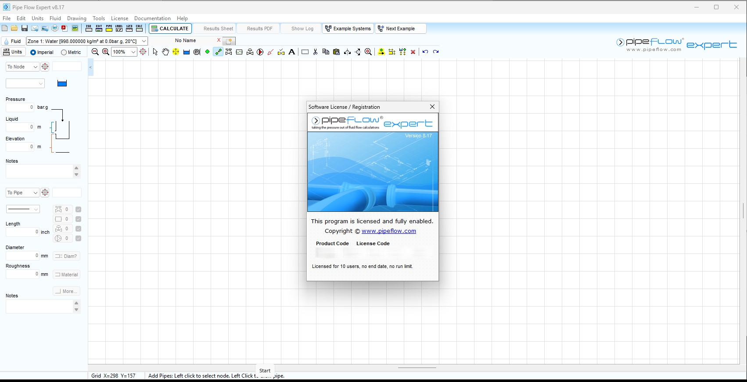This screenshot has height=382, width=747.
Task: Click the Fluid button beside the zone dropdown
Action: (x=13, y=41)
